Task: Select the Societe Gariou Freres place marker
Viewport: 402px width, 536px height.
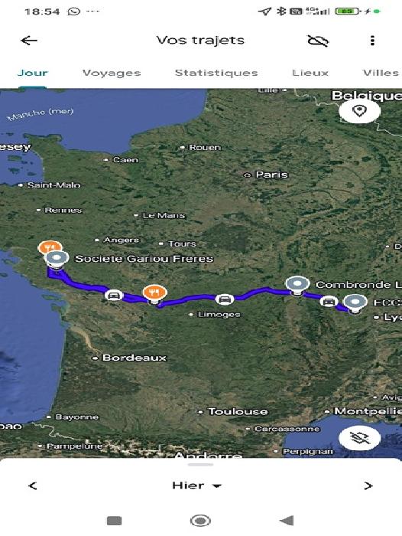Action: (x=57, y=260)
